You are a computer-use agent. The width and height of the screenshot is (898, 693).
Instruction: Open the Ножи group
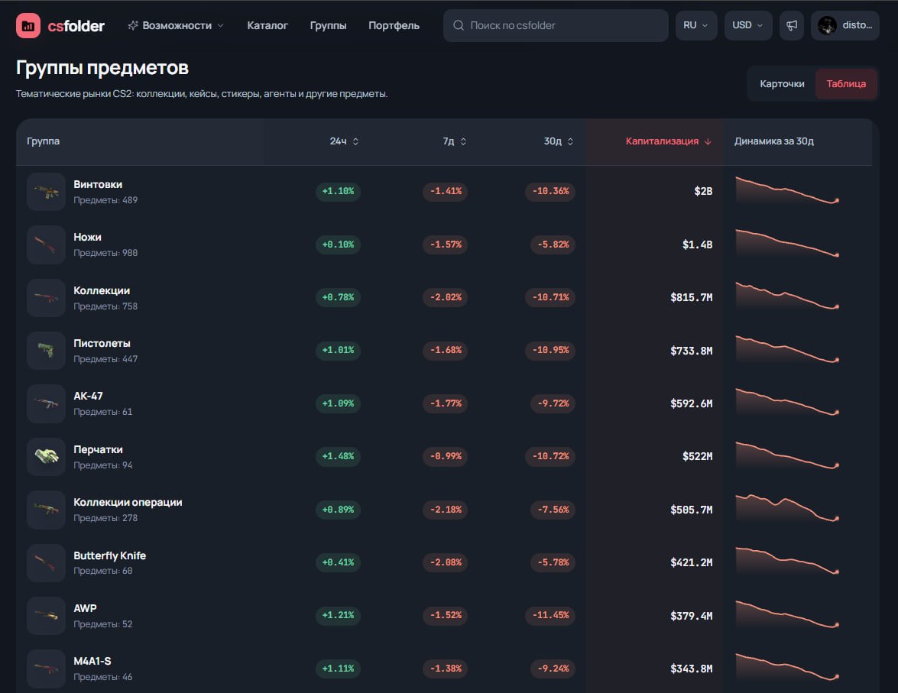point(87,237)
